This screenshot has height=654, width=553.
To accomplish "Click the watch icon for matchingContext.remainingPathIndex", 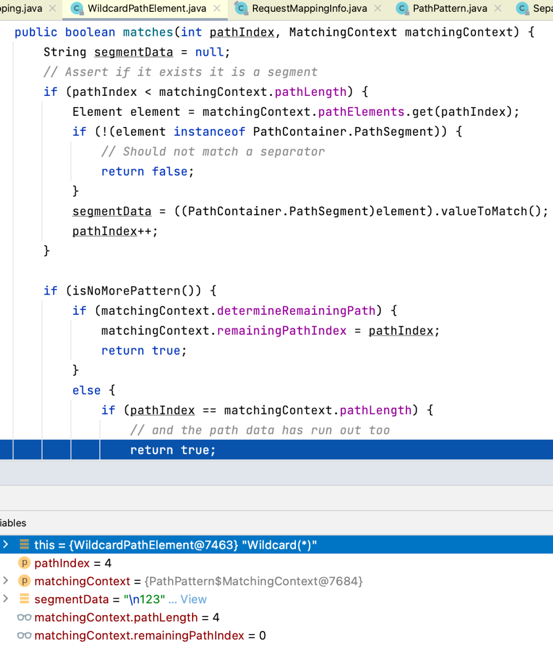I will coord(24,636).
